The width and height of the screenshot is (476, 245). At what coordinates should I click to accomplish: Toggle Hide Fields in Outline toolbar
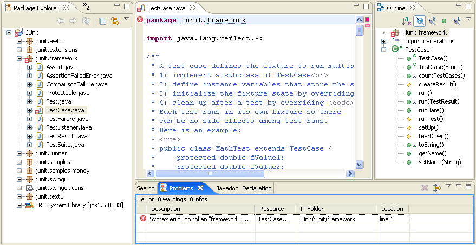click(x=420, y=21)
